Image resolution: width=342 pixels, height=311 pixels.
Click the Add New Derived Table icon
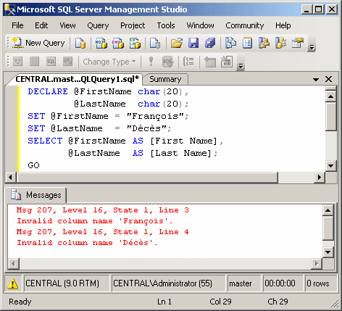[x=227, y=62]
